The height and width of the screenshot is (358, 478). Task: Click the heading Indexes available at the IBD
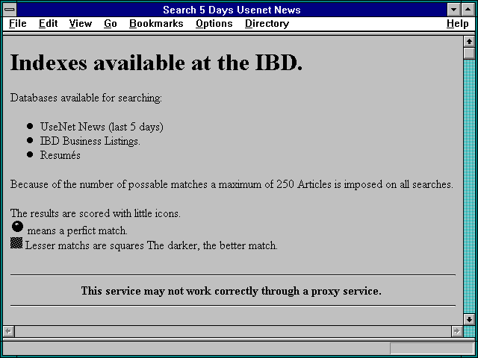coord(156,63)
